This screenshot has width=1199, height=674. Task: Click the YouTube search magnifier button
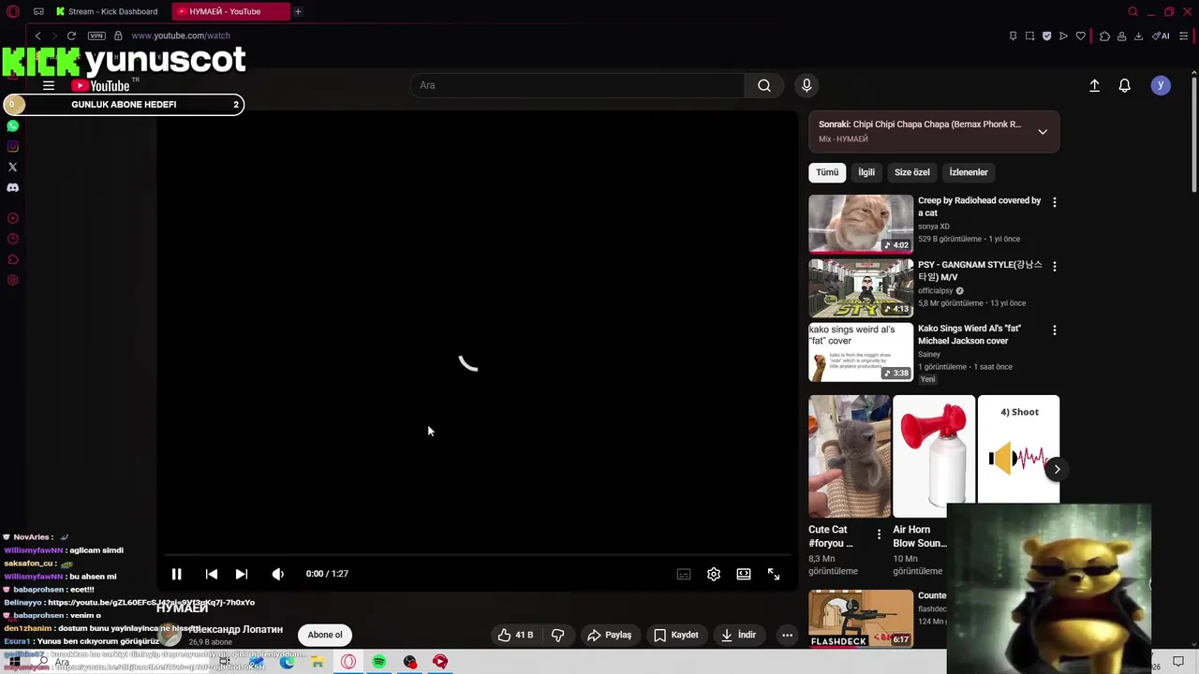(x=764, y=85)
